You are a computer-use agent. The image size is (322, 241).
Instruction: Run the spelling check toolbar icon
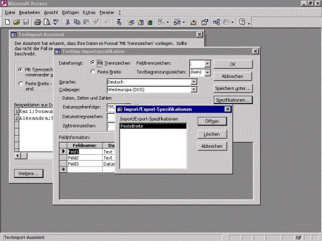(x=56, y=22)
